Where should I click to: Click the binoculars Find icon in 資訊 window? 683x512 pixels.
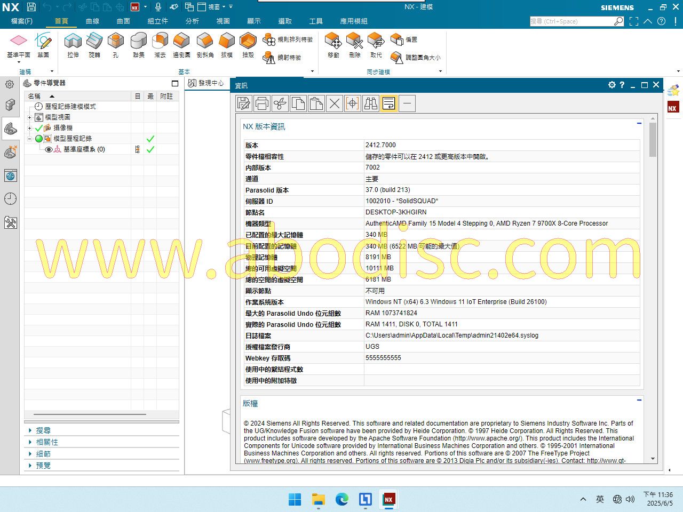371,103
